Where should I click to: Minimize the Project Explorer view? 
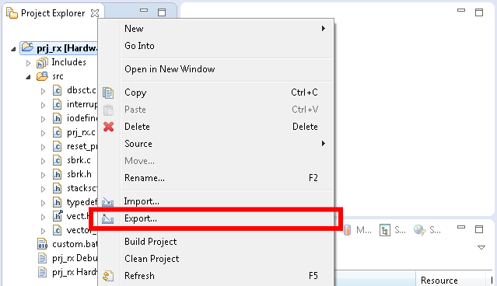tap(144, 10)
